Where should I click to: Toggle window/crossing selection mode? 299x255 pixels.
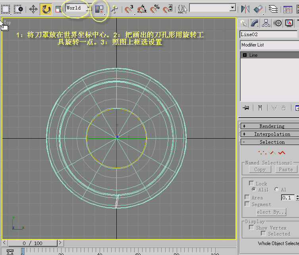pyautogui.click(x=18, y=9)
